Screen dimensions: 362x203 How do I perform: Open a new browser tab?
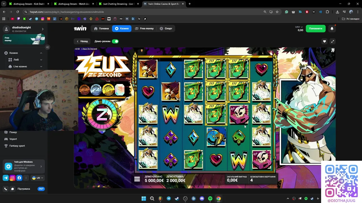[189, 4]
